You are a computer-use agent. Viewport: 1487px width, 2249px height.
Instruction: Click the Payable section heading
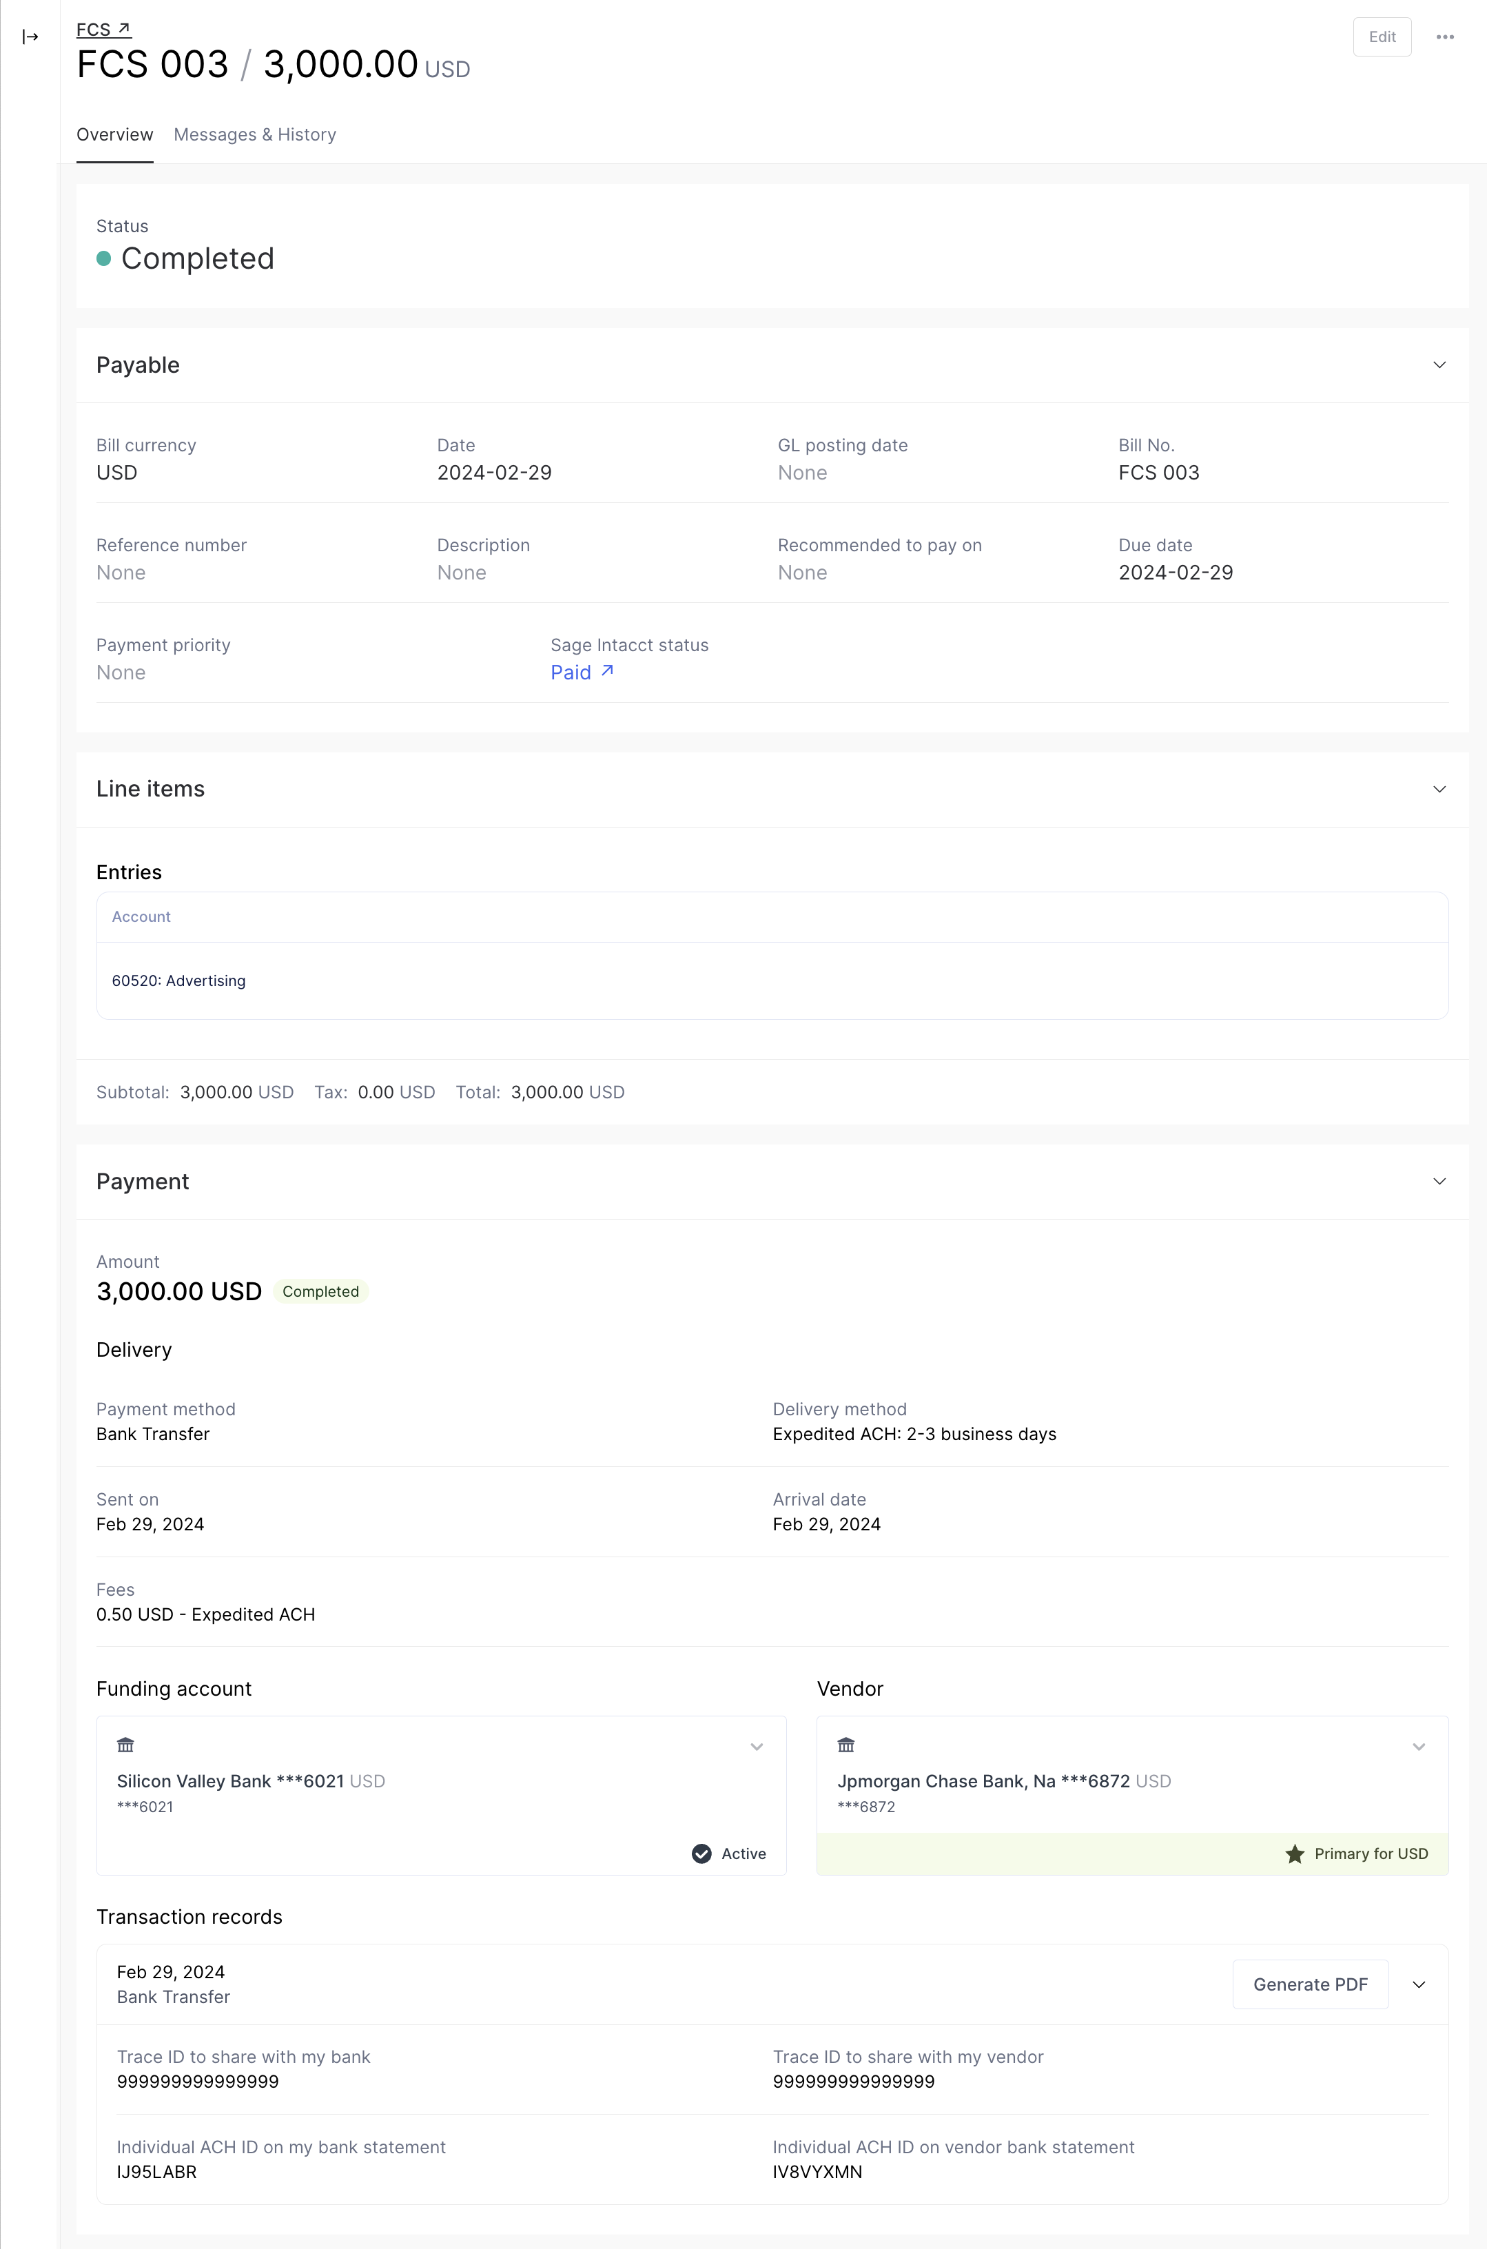pos(138,365)
